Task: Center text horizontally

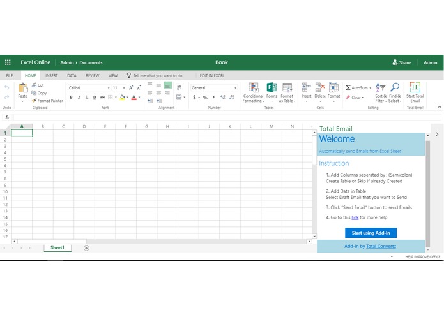Action: 158,92
